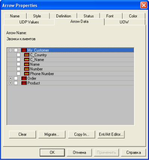Tick the Name attribute checkbox
This screenshot has width=149, height=160.
18,64
